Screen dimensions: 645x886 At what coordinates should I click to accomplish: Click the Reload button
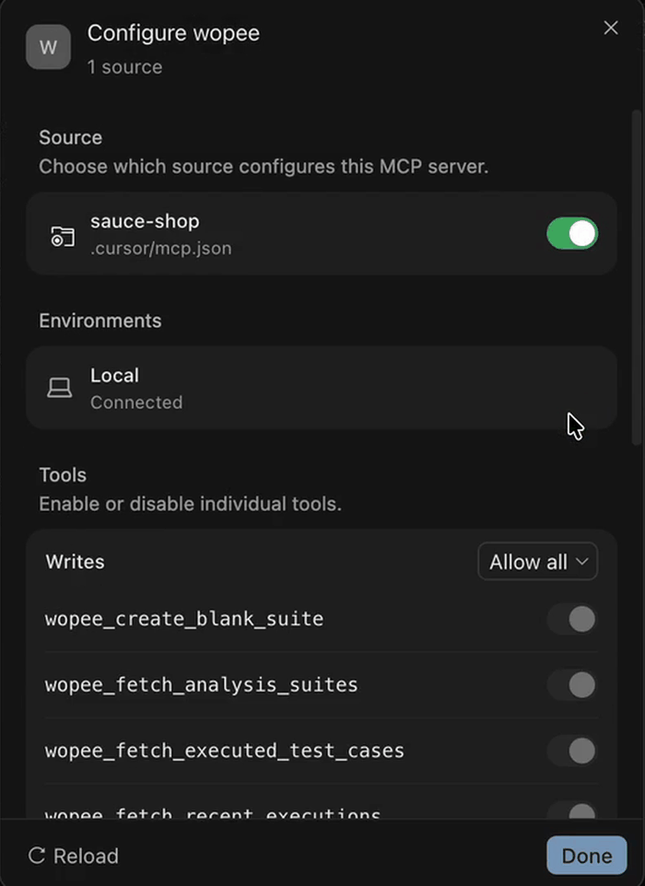(74, 856)
